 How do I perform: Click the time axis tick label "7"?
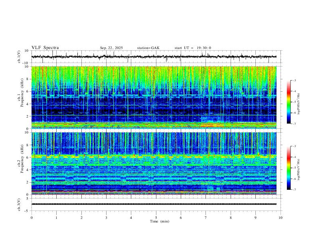click(x=206, y=218)
